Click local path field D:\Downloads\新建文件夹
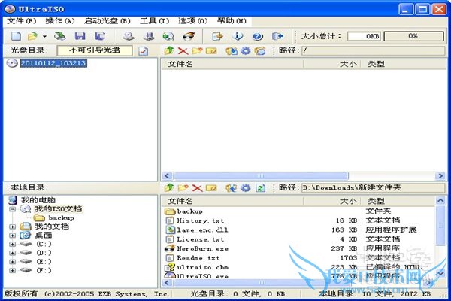 click(x=373, y=188)
